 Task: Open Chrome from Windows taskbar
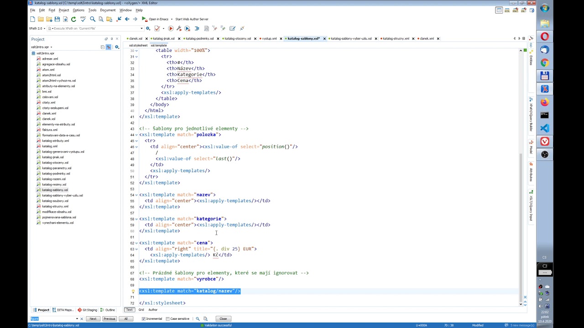[545, 63]
